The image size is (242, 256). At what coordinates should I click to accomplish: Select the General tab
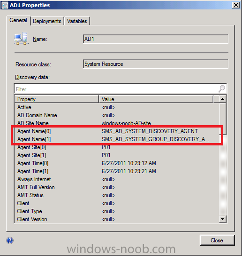18,20
